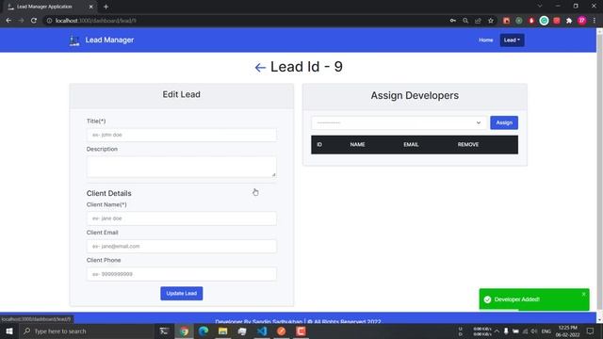The image size is (603, 339).
Task: Close the Lead Manager Application tab
Action: pyautogui.click(x=90, y=7)
